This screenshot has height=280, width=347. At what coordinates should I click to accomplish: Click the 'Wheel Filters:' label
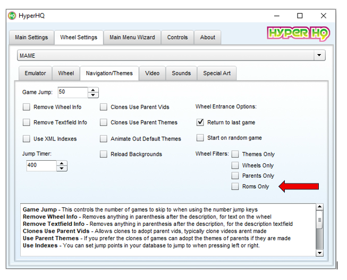click(212, 154)
